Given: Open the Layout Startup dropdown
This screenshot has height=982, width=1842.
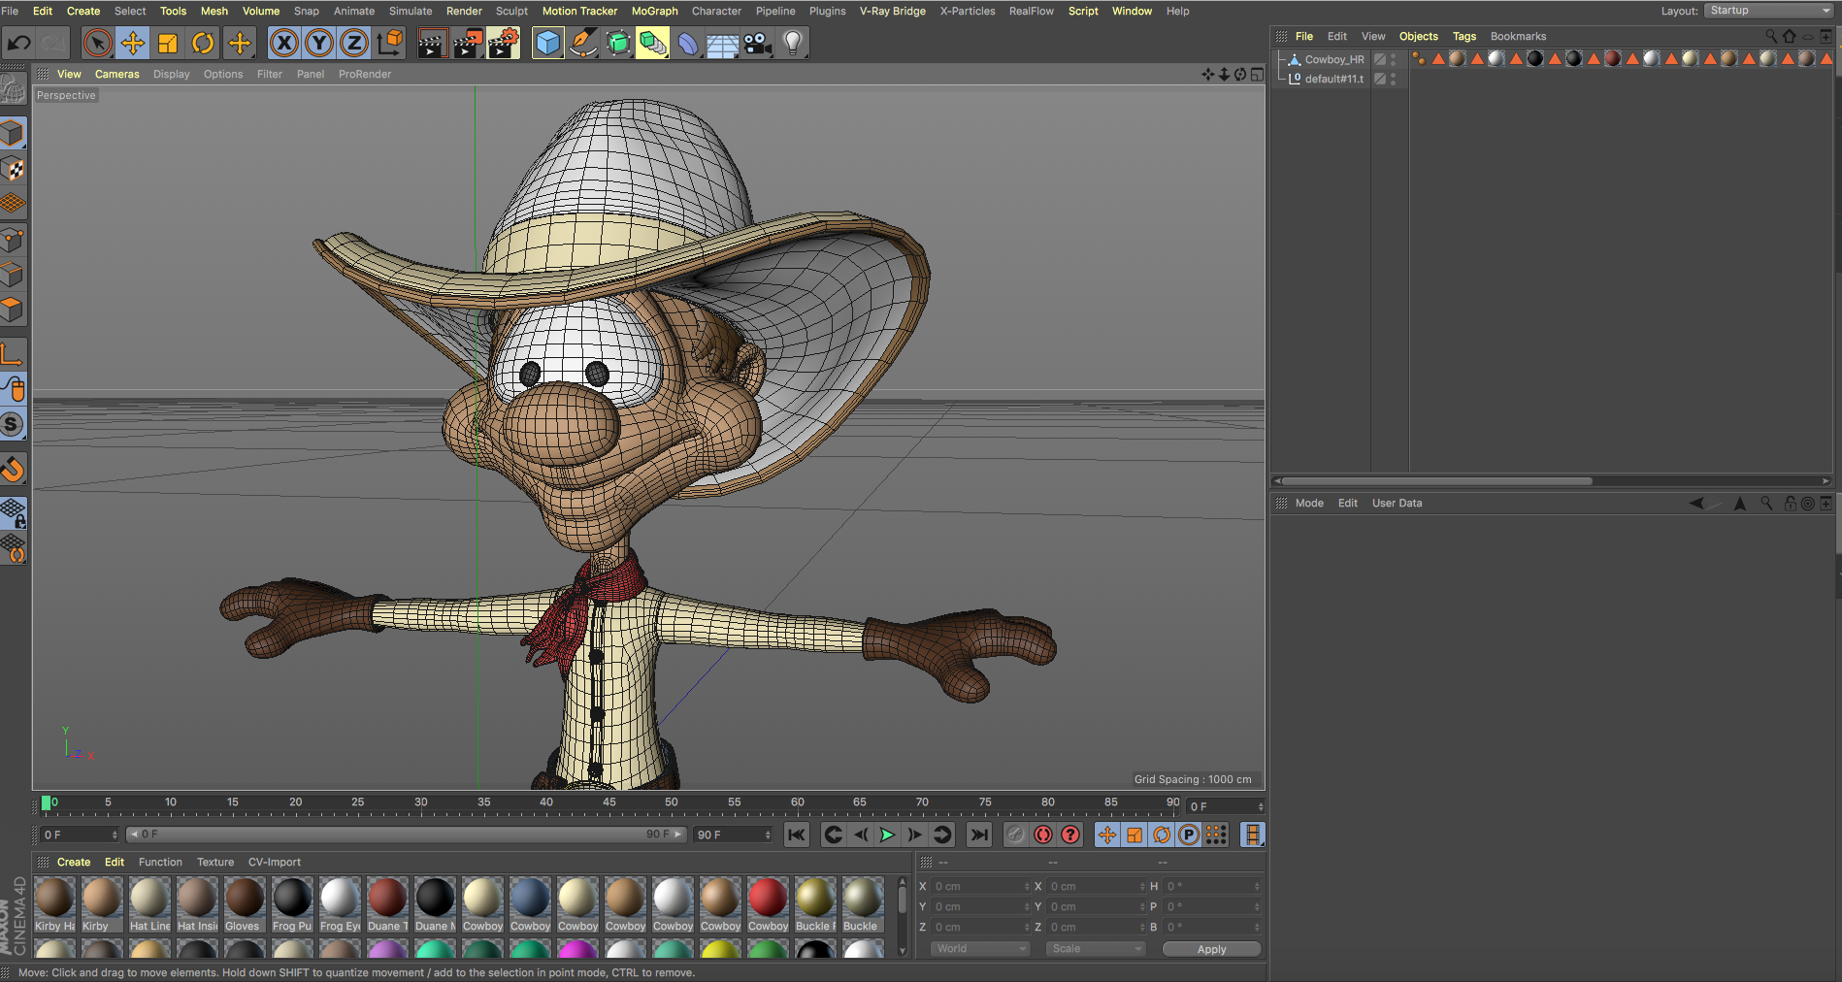Looking at the screenshot, I should [1769, 11].
